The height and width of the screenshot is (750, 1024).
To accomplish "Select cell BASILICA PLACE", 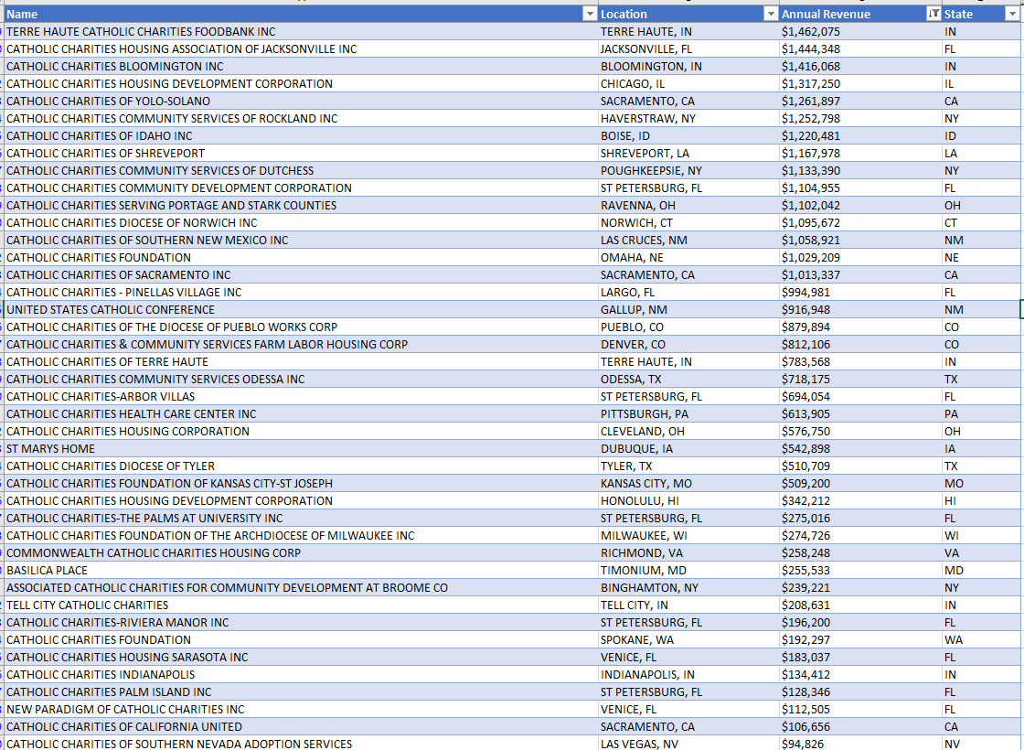I will [301, 571].
